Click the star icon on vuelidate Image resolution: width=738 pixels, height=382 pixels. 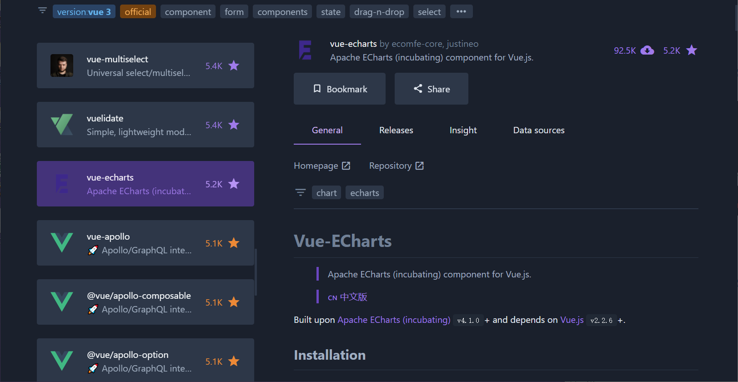pyautogui.click(x=234, y=125)
